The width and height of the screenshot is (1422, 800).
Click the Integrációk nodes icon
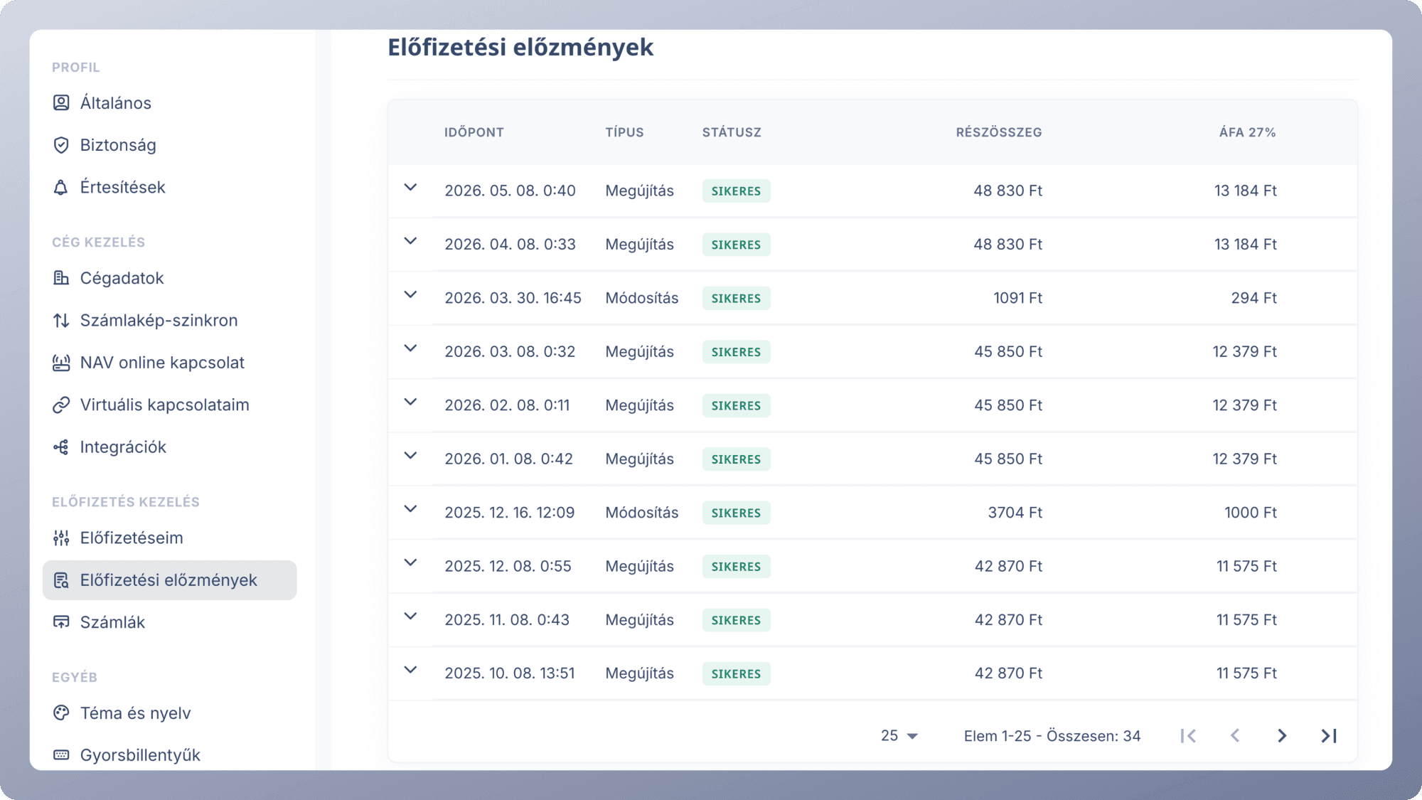point(61,447)
